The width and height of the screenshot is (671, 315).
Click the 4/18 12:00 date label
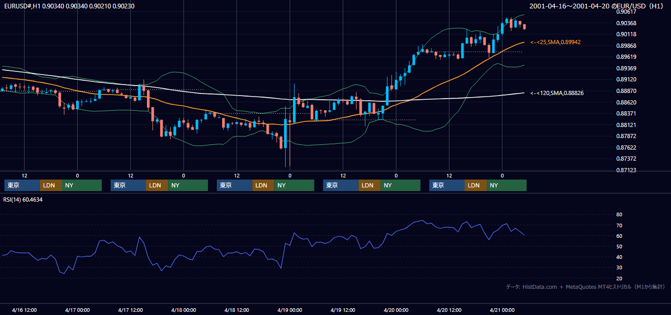(236, 310)
